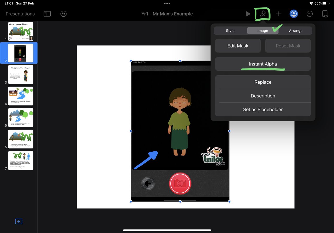Viewport: 334px width, 233px height.
Task: Tap the George character in the image
Action: click(x=179, y=122)
